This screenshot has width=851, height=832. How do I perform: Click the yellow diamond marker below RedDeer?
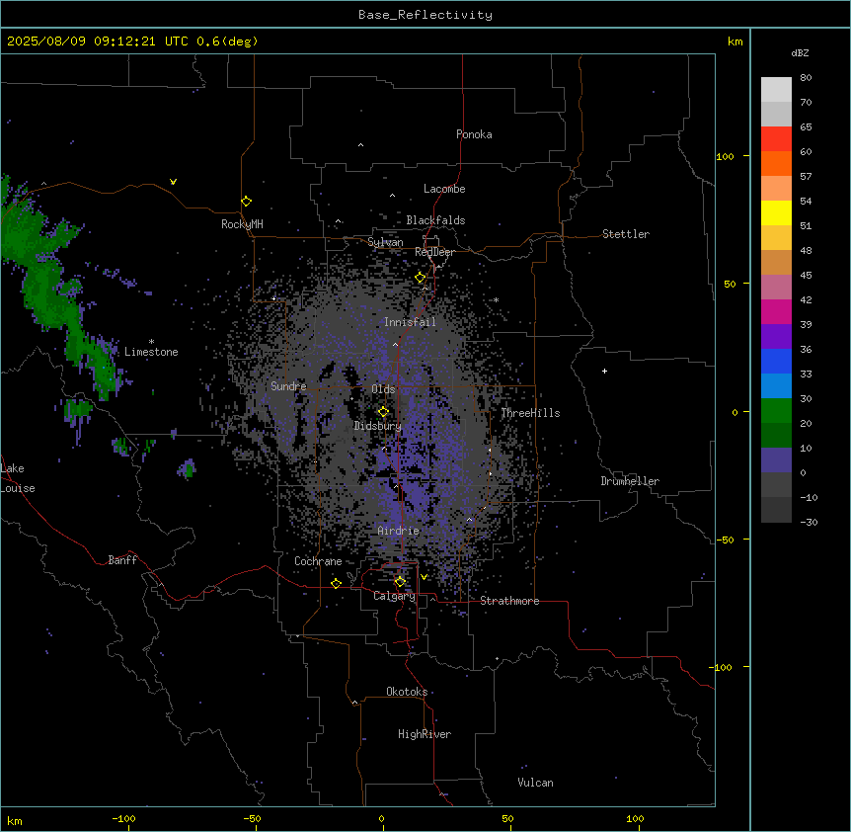coord(421,278)
